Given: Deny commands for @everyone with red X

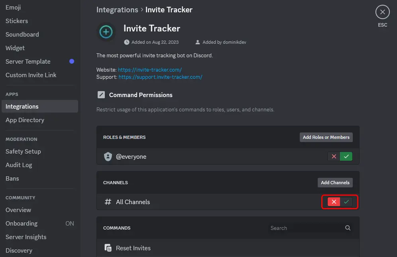Looking at the screenshot, I should point(334,156).
